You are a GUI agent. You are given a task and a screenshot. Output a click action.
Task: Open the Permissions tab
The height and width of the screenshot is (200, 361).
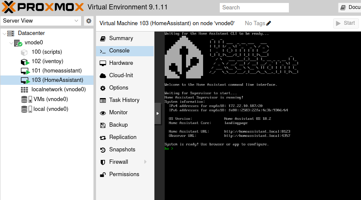tap(125, 174)
